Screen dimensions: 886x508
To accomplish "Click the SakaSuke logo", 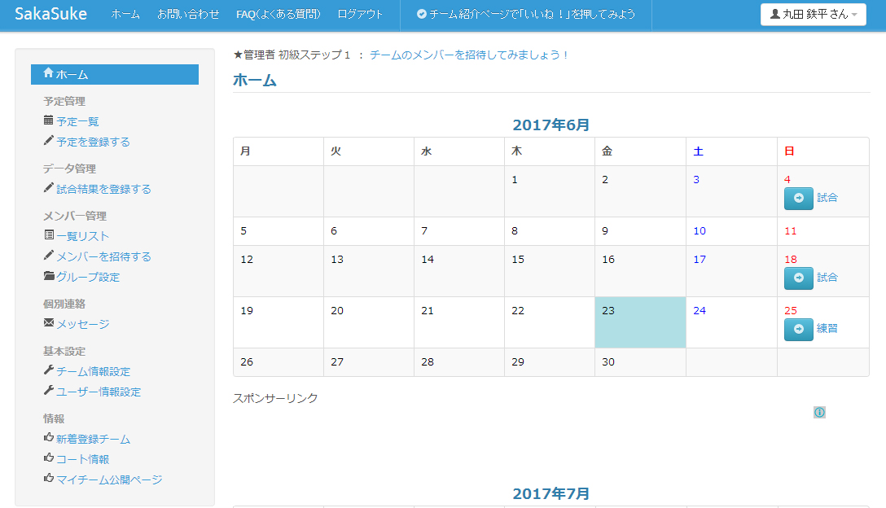I will click(x=50, y=14).
